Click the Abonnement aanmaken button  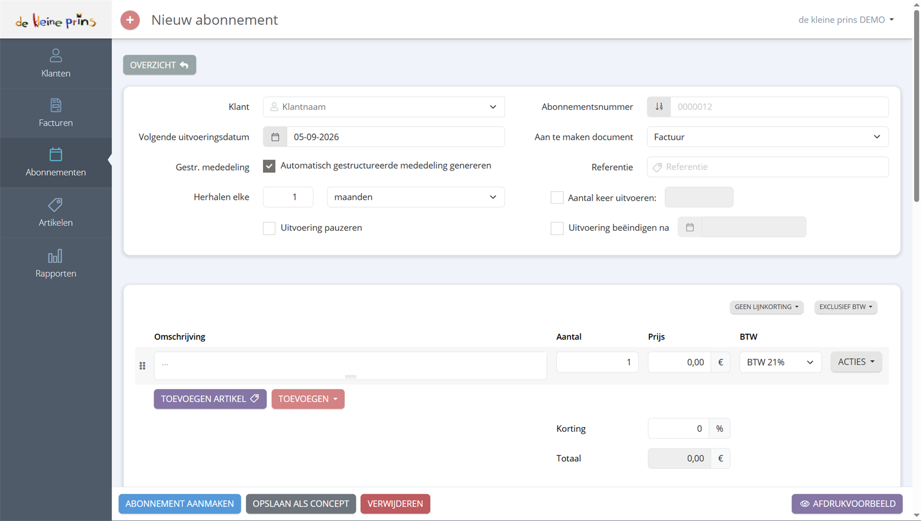(180, 504)
